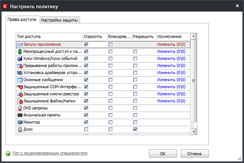Click the Монитор row icon
Screen dimensions: 244x163
point(20,122)
